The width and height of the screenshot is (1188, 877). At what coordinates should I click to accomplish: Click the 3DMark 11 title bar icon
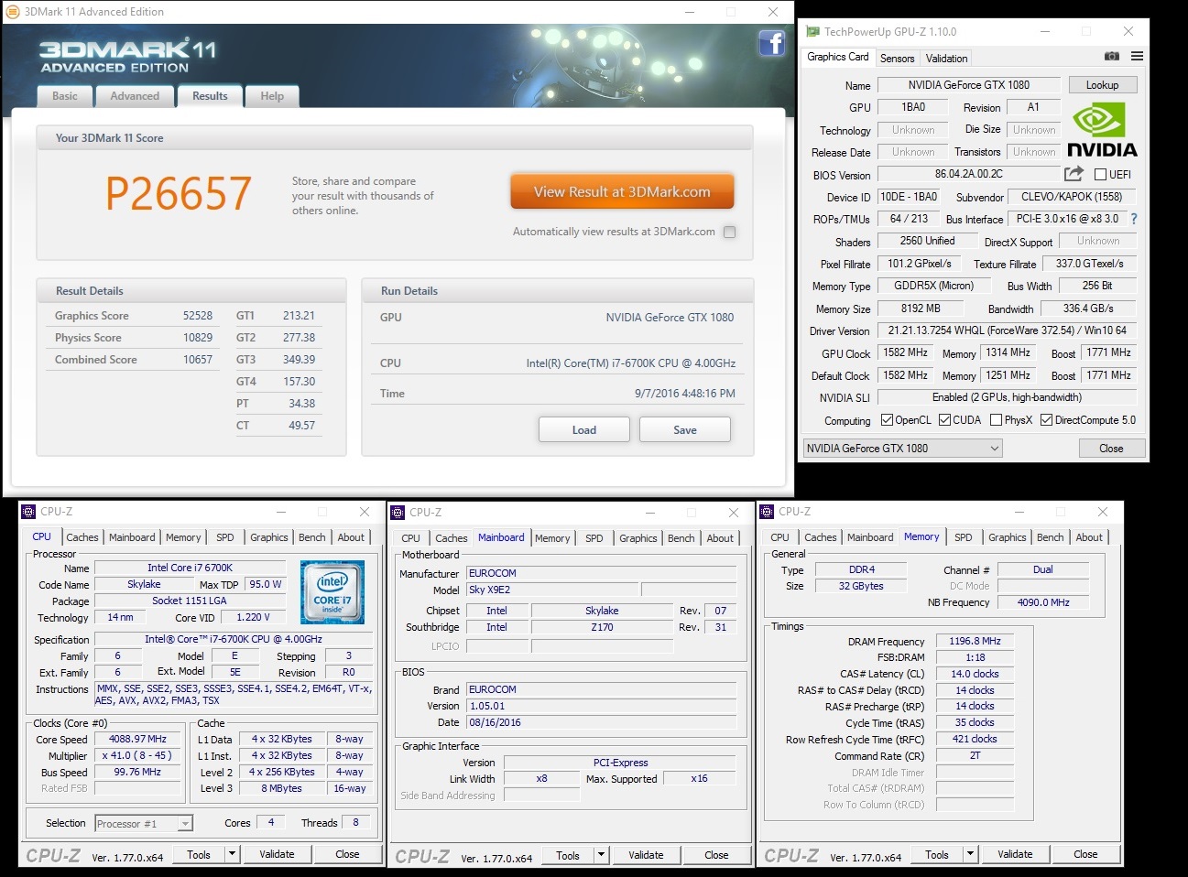coord(12,12)
